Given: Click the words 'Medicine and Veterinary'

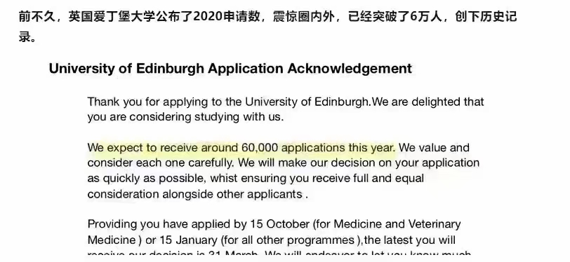Looking at the screenshot, I should tap(397, 224).
